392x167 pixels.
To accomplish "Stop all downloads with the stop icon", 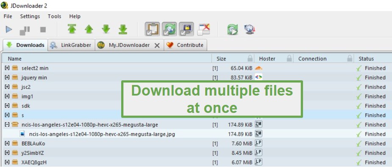I will [x=43, y=30].
